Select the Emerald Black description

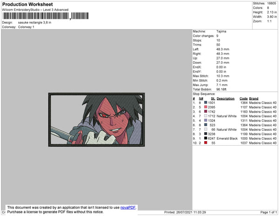point(227,138)
